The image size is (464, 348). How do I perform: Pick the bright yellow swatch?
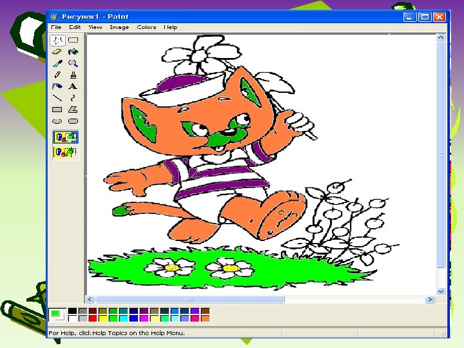point(103,318)
